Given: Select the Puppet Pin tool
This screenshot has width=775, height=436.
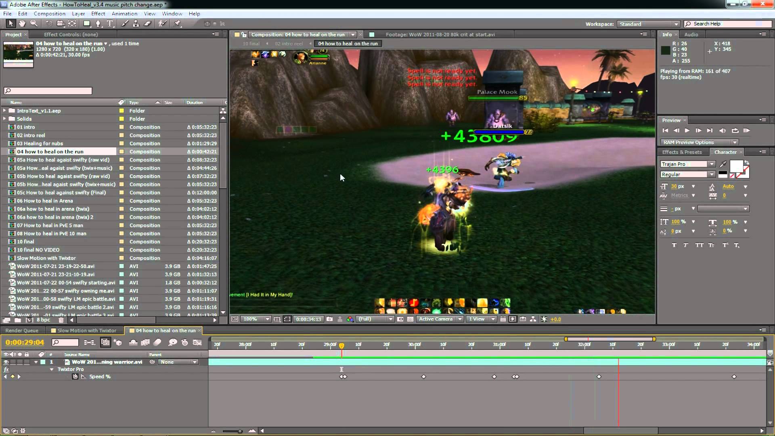Looking at the screenshot, I should point(177,24).
